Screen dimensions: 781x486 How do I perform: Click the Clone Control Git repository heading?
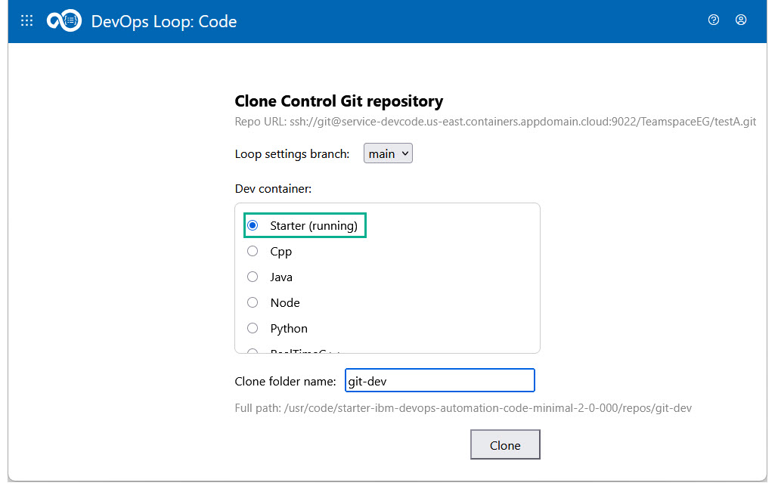pyautogui.click(x=339, y=101)
